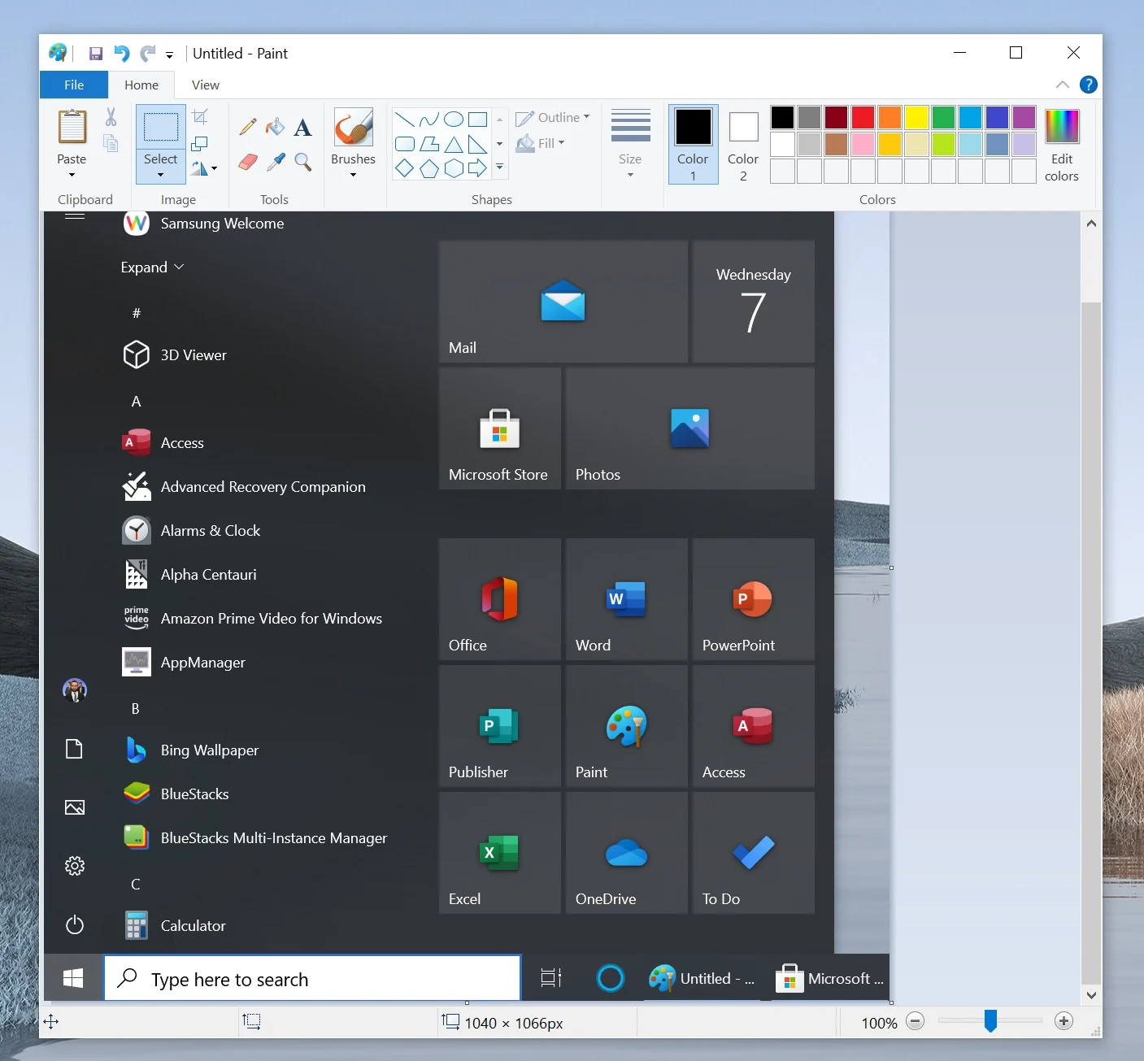Click the Edit colors button
1144x1061 pixels.
pos(1061,145)
